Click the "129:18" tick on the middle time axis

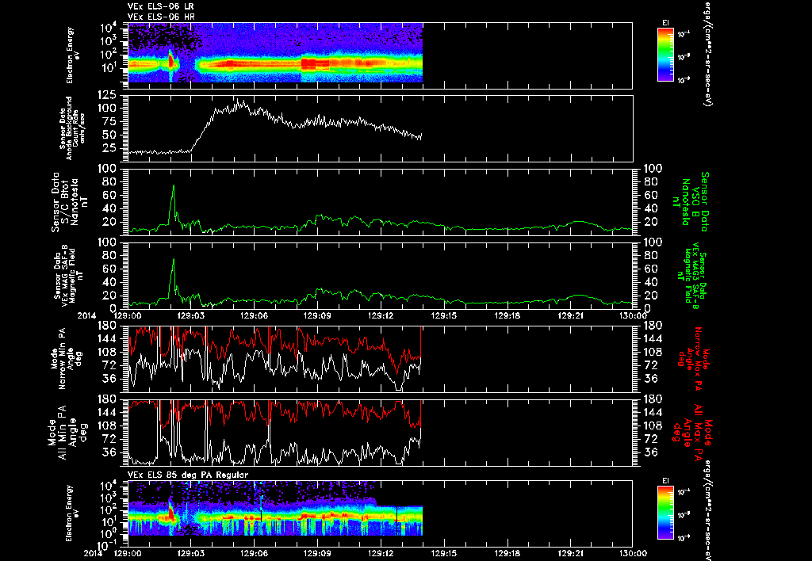click(x=507, y=315)
